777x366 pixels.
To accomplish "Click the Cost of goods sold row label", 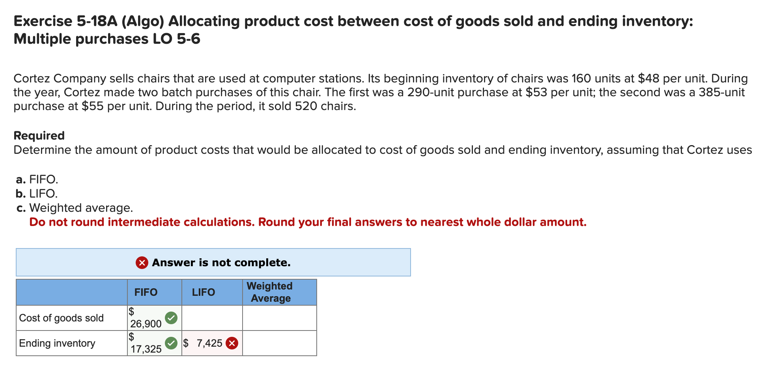I will pyautogui.click(x=62, y=317).
